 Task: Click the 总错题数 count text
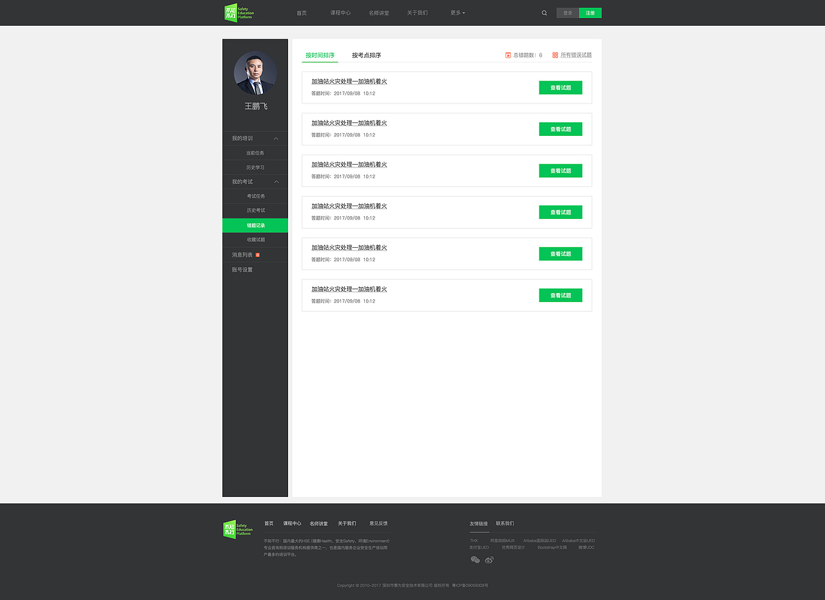528,55
